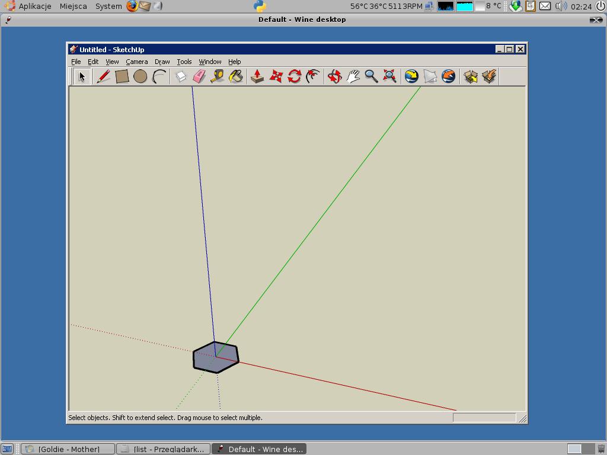Click the Get Models icon
The image size is (607, 455).
471,76
